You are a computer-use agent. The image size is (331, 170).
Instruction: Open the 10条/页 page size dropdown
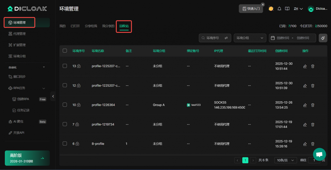coord(285,160)
